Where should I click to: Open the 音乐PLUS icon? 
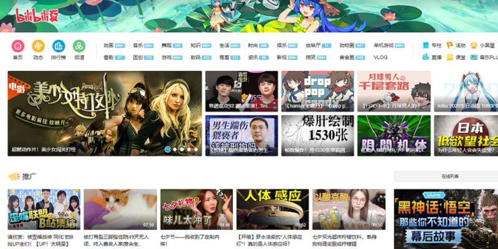[474, 57]
